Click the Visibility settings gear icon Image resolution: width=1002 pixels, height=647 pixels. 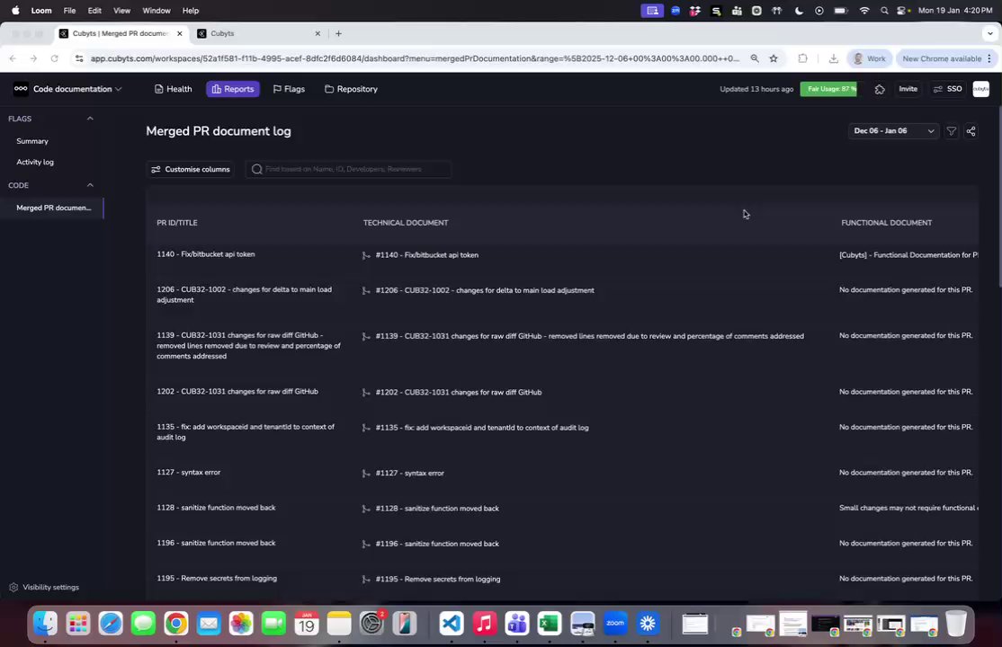pyautogui.click(x=13, y=587)
